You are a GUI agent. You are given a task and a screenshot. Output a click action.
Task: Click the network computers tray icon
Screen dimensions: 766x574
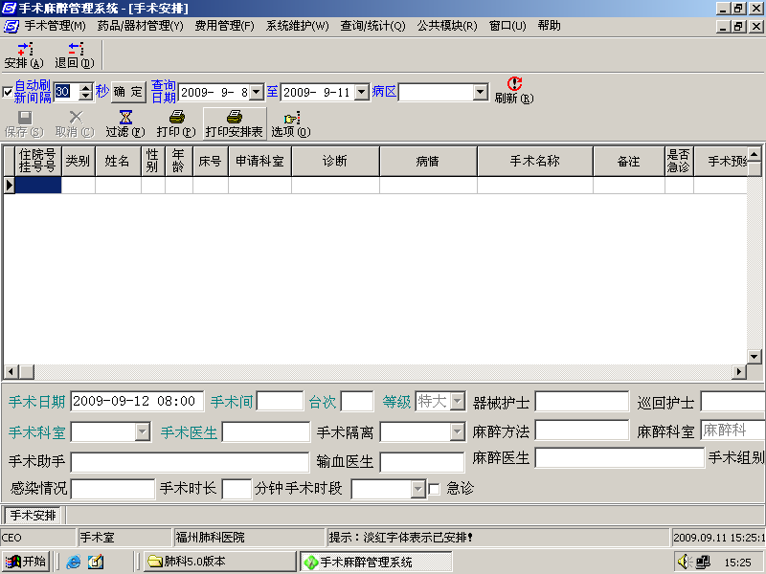(703, 562)
